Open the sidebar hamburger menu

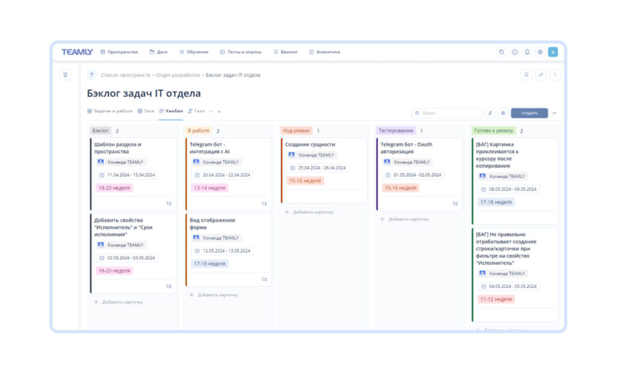coord(66,75)
